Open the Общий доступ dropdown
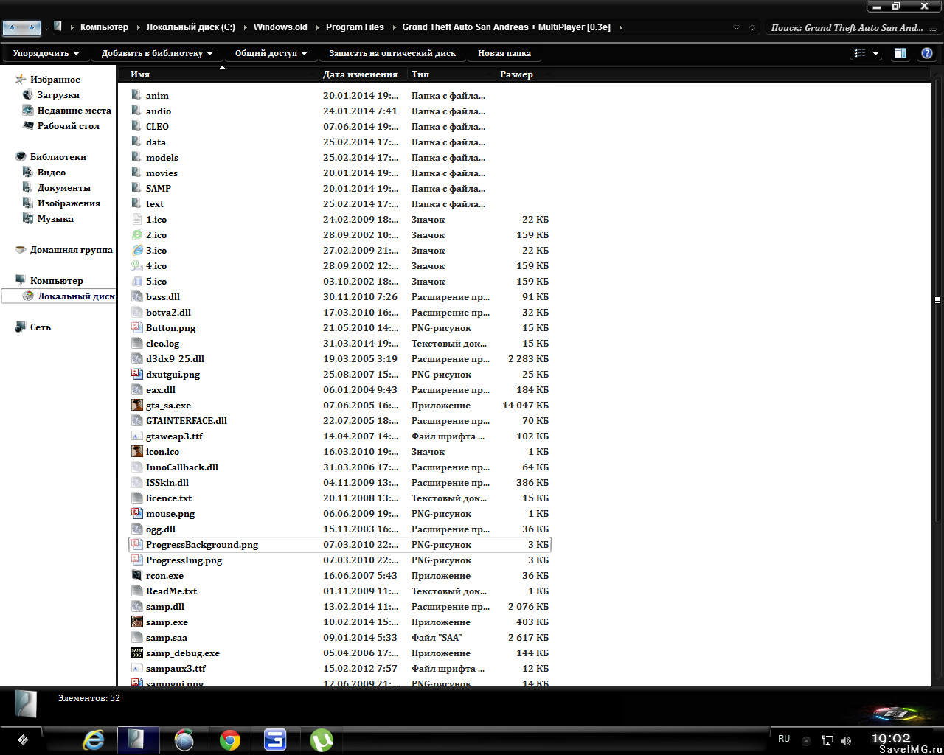This screenshot has width=944, height=755. pos(271,53)
